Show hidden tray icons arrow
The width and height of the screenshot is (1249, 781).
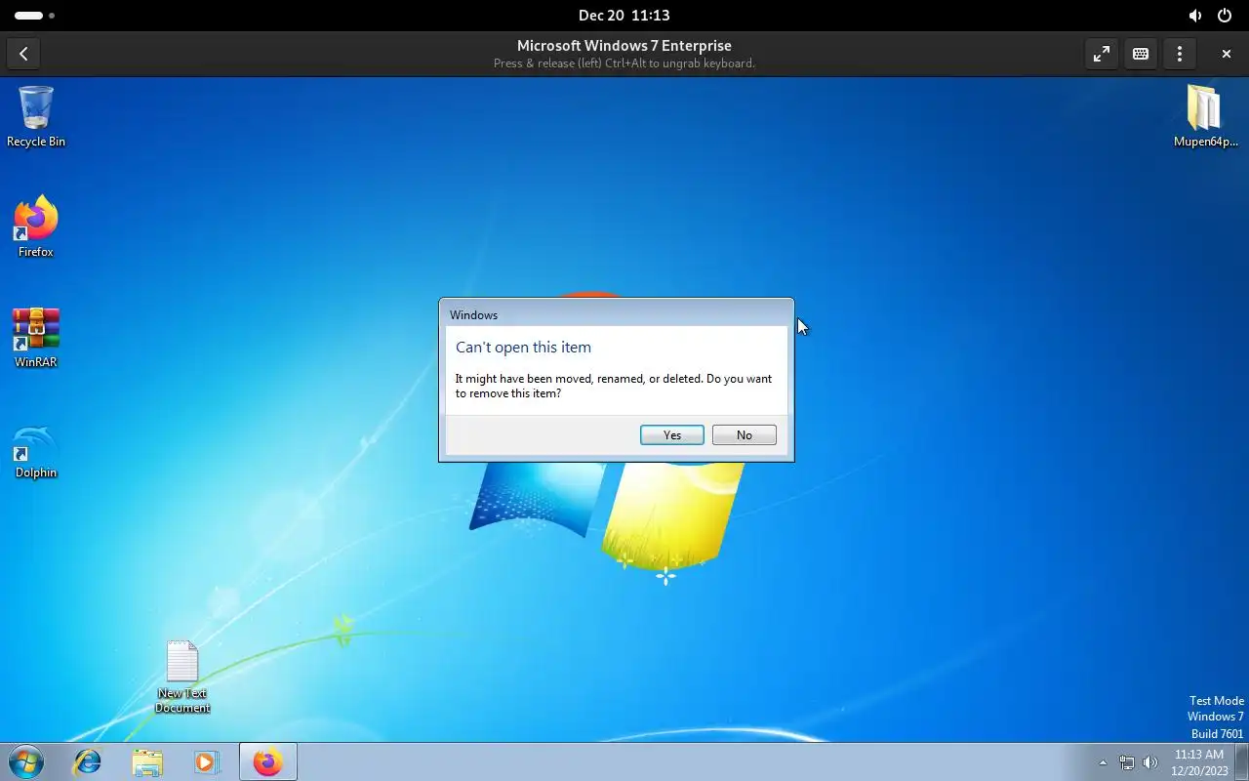point(1103,762)
